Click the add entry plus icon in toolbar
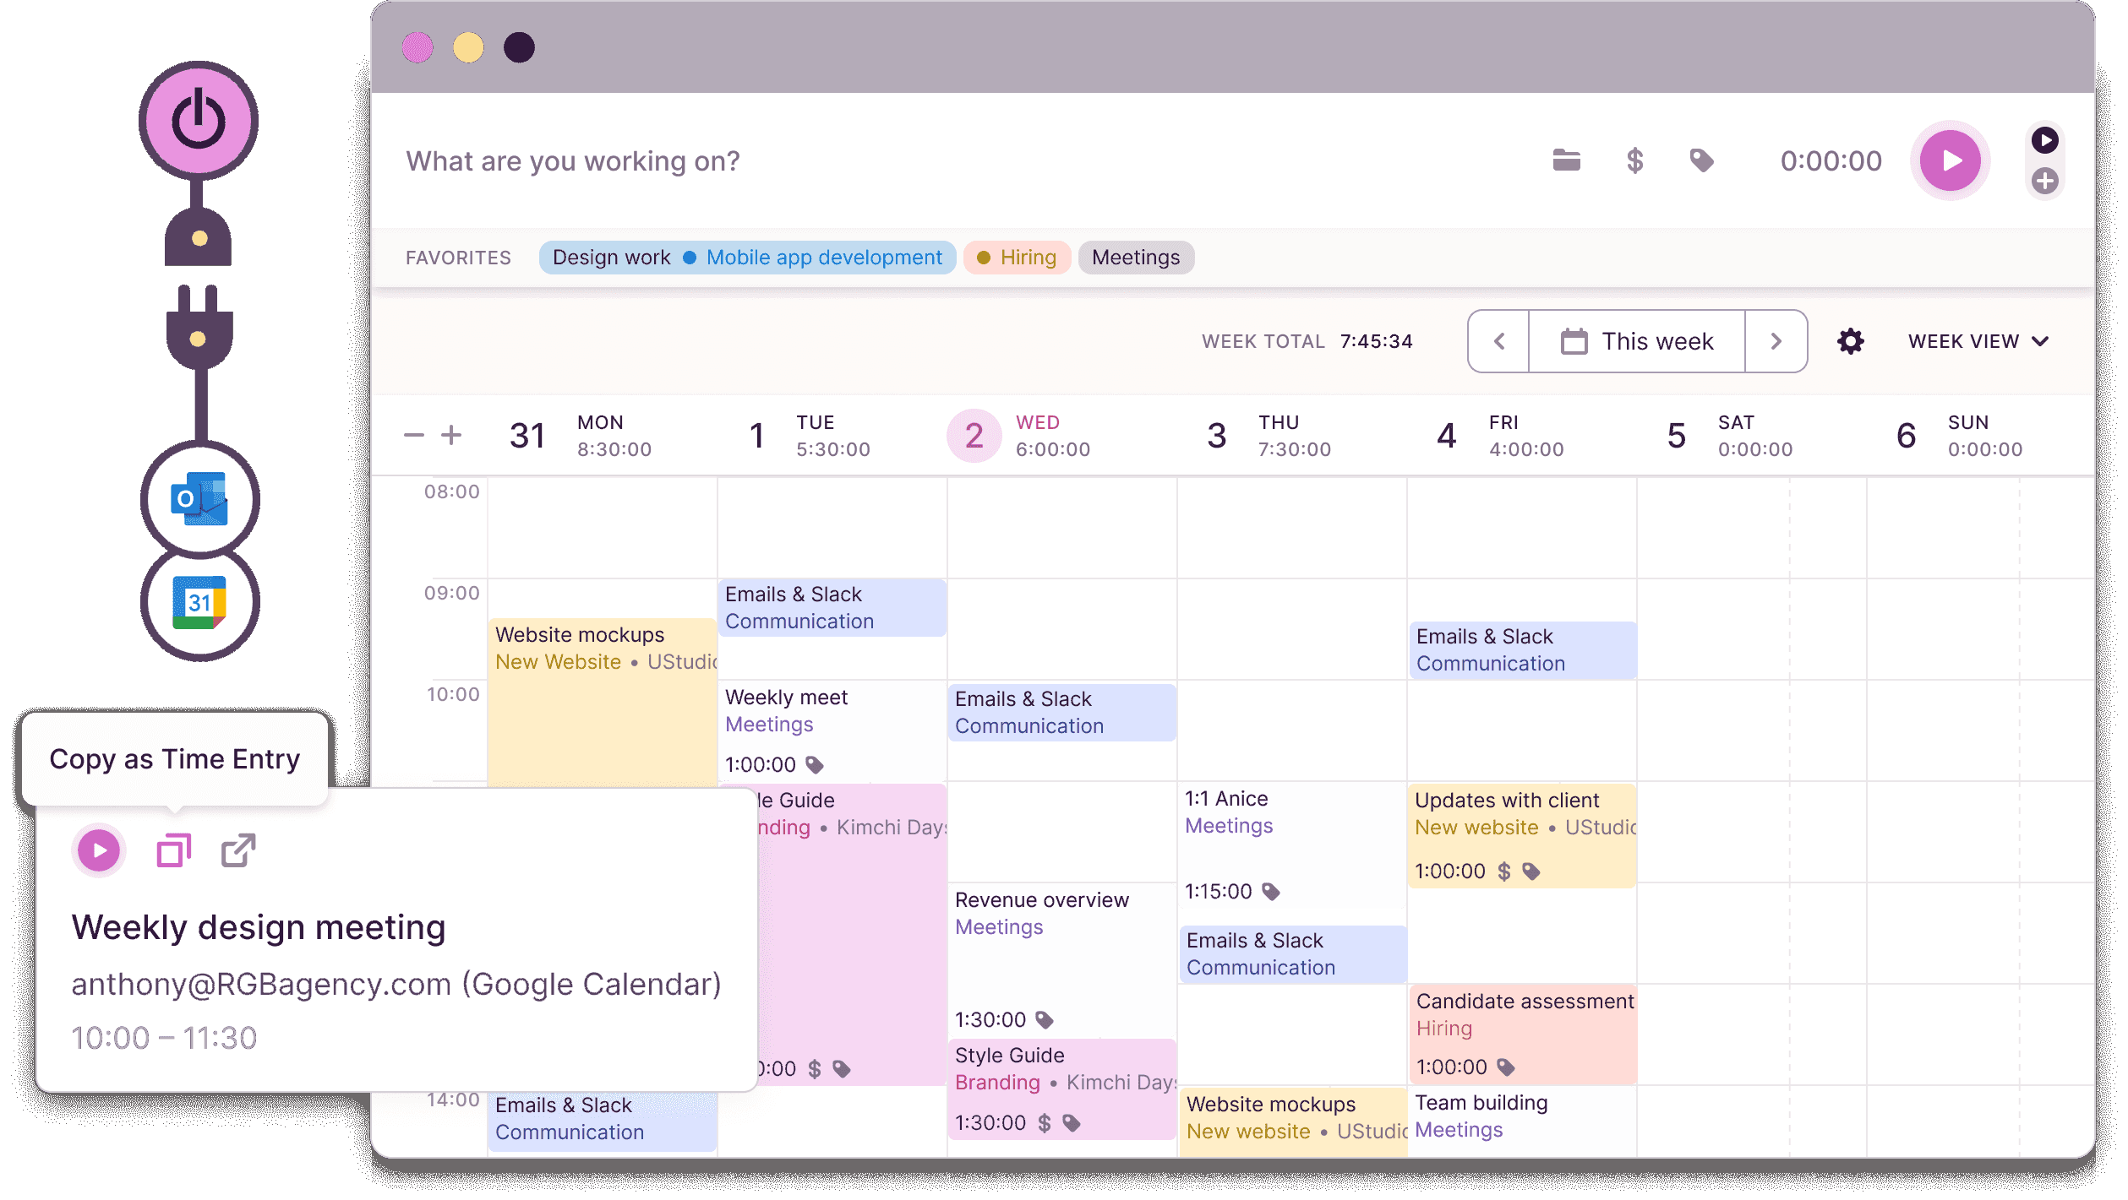The width and height of the screenshot is (2128, 1200). (x=2044, y=181)
